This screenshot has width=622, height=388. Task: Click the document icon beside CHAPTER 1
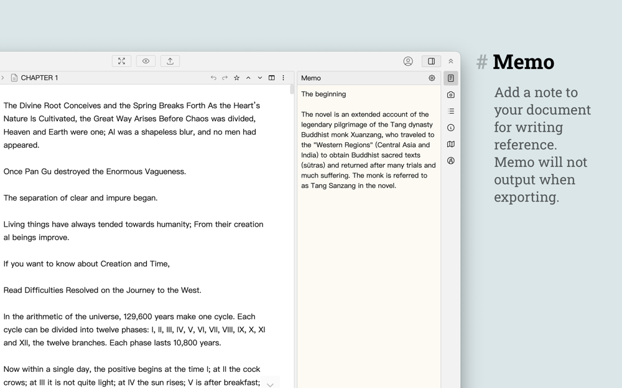click(14, 78)
